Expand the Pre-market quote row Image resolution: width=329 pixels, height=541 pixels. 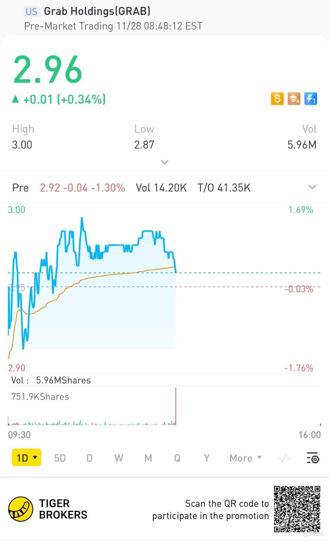(x=312, y=187)
